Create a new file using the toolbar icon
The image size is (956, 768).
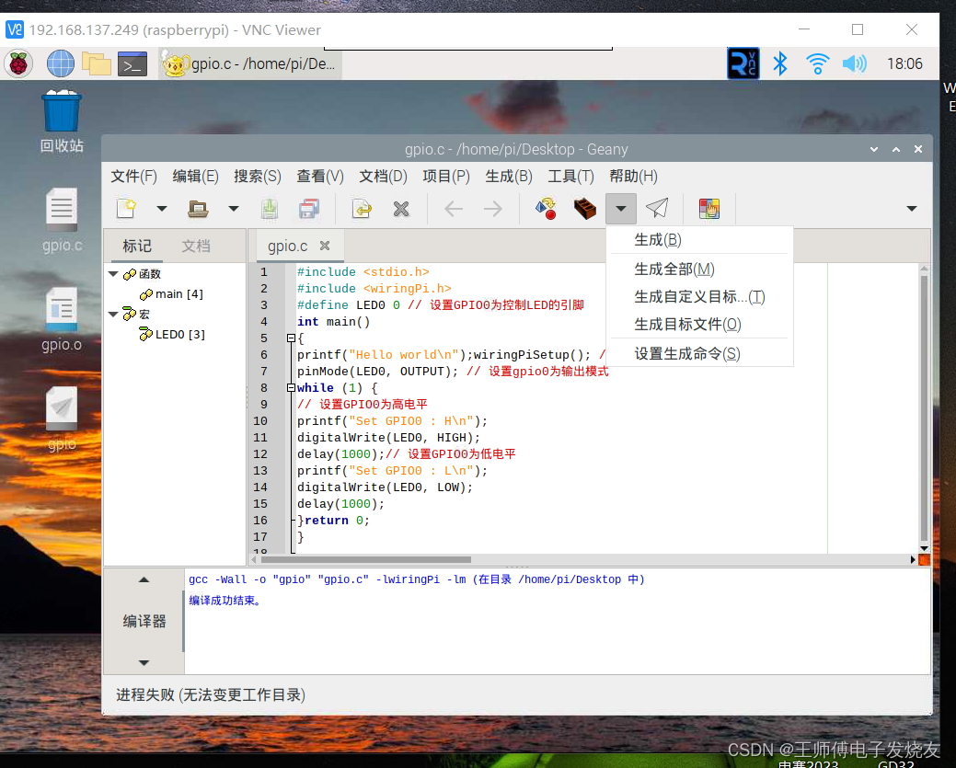(x=127, y=209)
